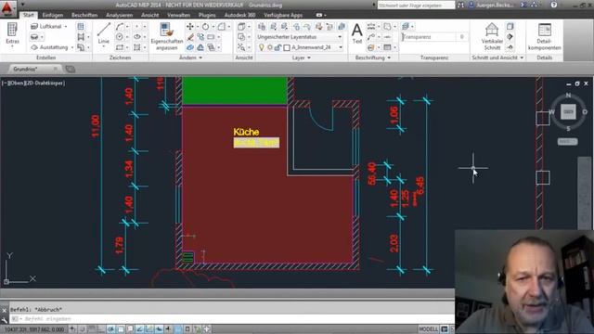The width and height of the screenshot is (594, 334).
Task: Click the Eigenschaften anpassen match properties tool
Action: coord(167,36)
